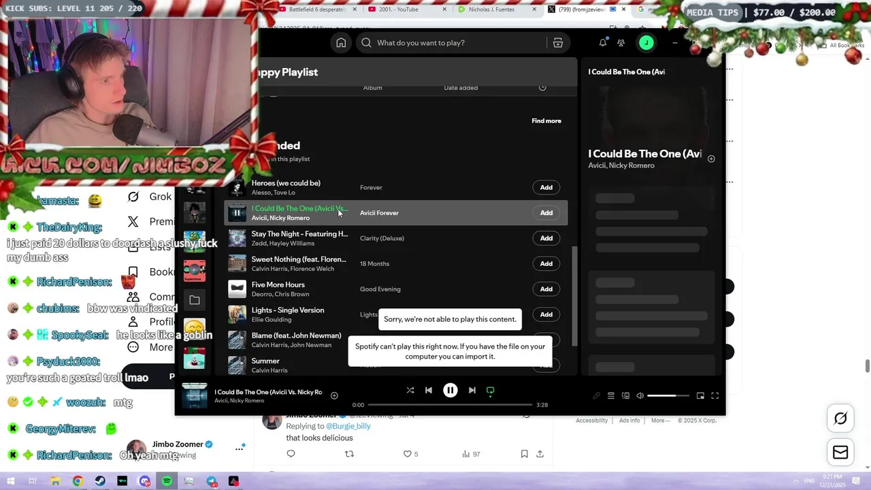Share the 'that looks delicious' tweet
Screen dimensions: 871x490
tap(540, 454)
